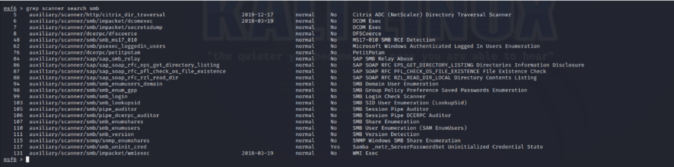Click the psexec_loggedin_users module path
674x167 pixels.
tap(97, 46)
